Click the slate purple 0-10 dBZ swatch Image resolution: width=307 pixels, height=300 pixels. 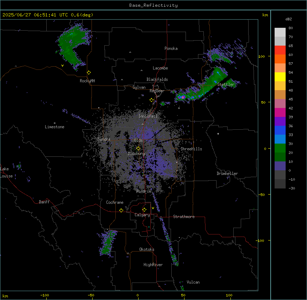pos(280,166)
